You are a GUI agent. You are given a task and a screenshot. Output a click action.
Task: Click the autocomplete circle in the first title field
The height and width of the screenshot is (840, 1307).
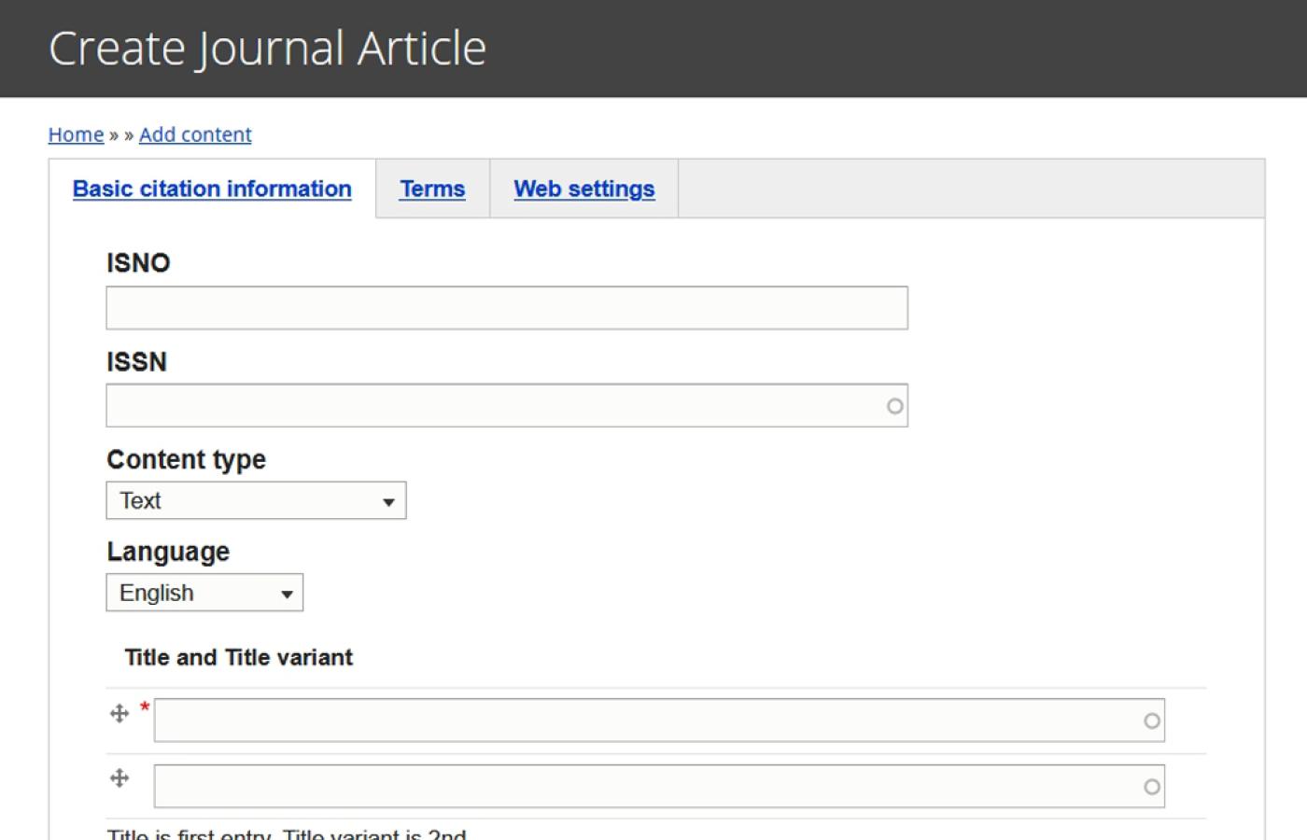tap(1152, 721)
